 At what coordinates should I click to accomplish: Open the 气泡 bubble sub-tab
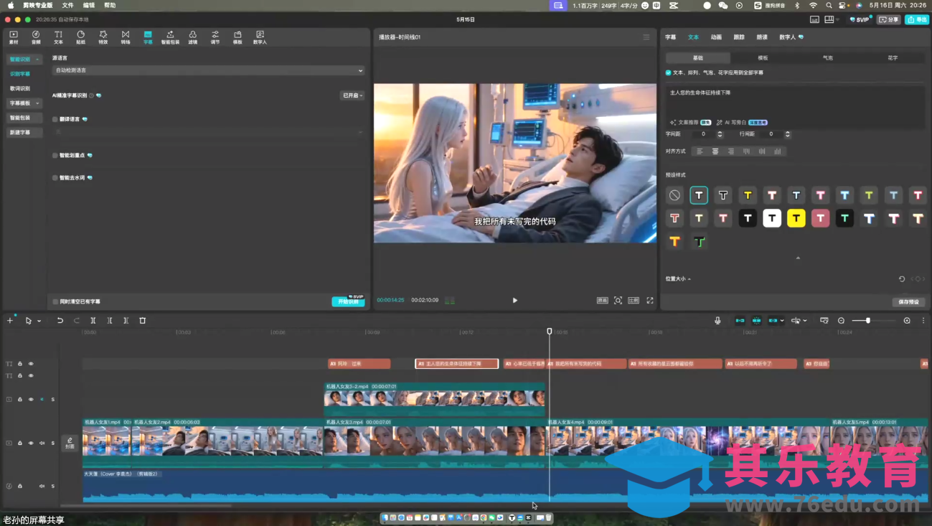pyautogui.click(x=828, y=58)
